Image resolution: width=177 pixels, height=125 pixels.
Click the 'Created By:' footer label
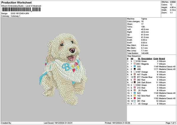6,123
